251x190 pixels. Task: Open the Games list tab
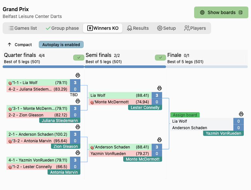(x=23, y=28)
